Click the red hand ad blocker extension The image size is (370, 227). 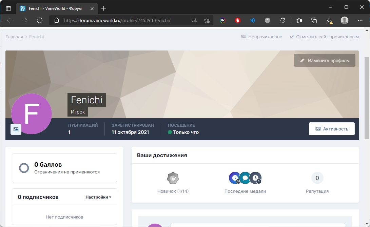[238, 20]
